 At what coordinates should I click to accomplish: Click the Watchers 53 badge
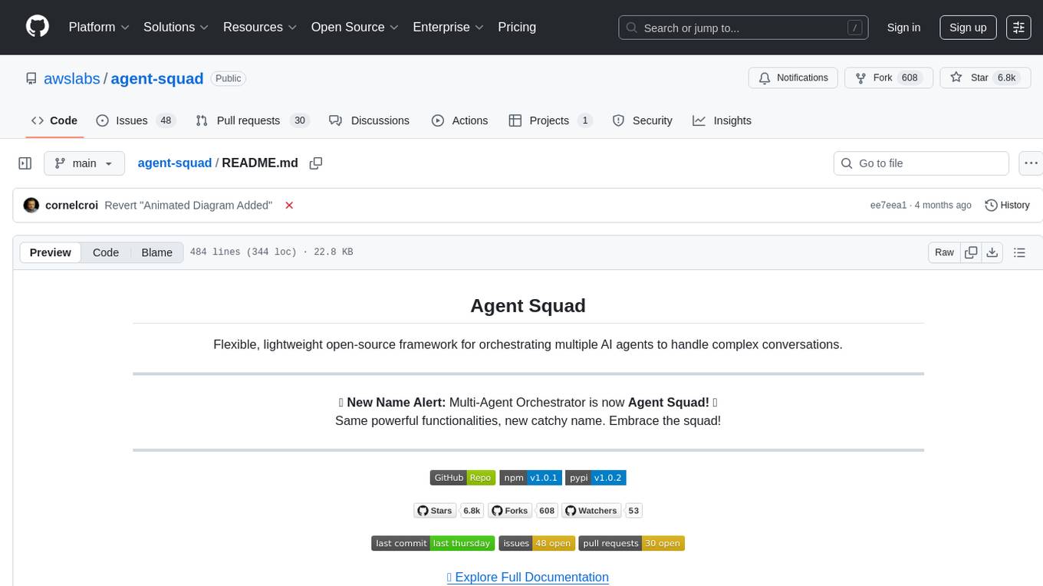click(x=602, y=511)
